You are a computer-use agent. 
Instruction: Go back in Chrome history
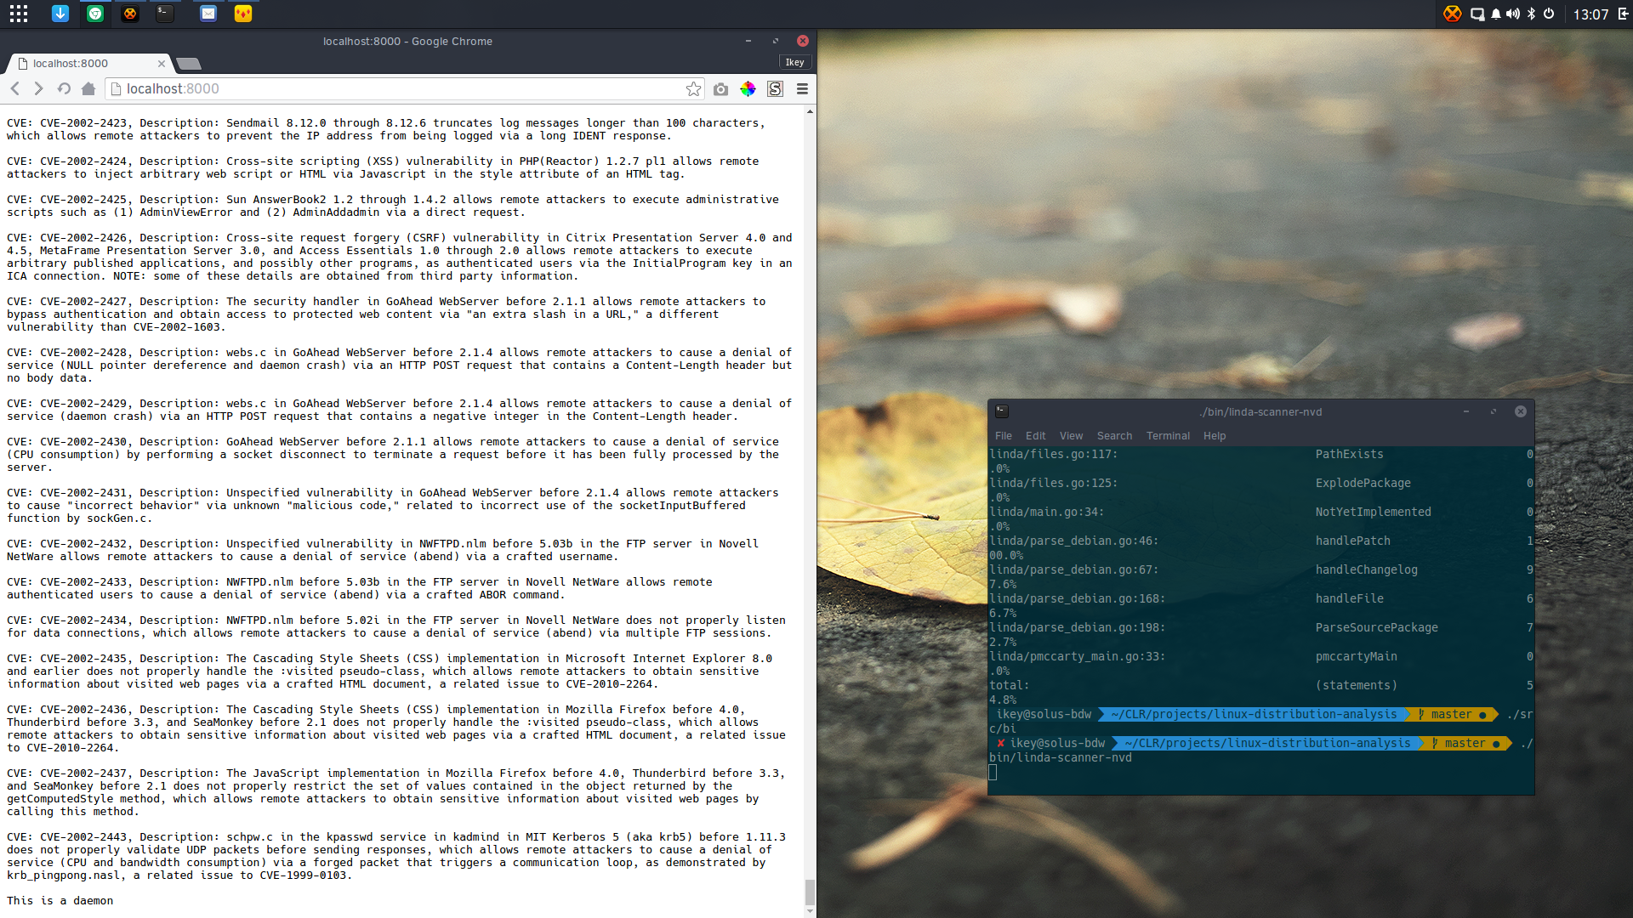tap(14, 88)
